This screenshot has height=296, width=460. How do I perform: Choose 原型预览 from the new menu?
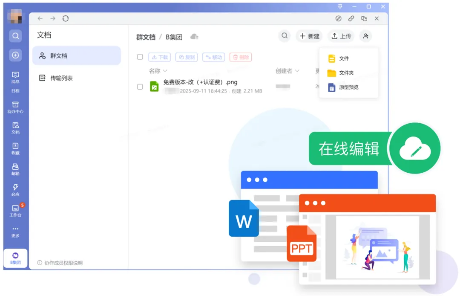pos(349,87)
